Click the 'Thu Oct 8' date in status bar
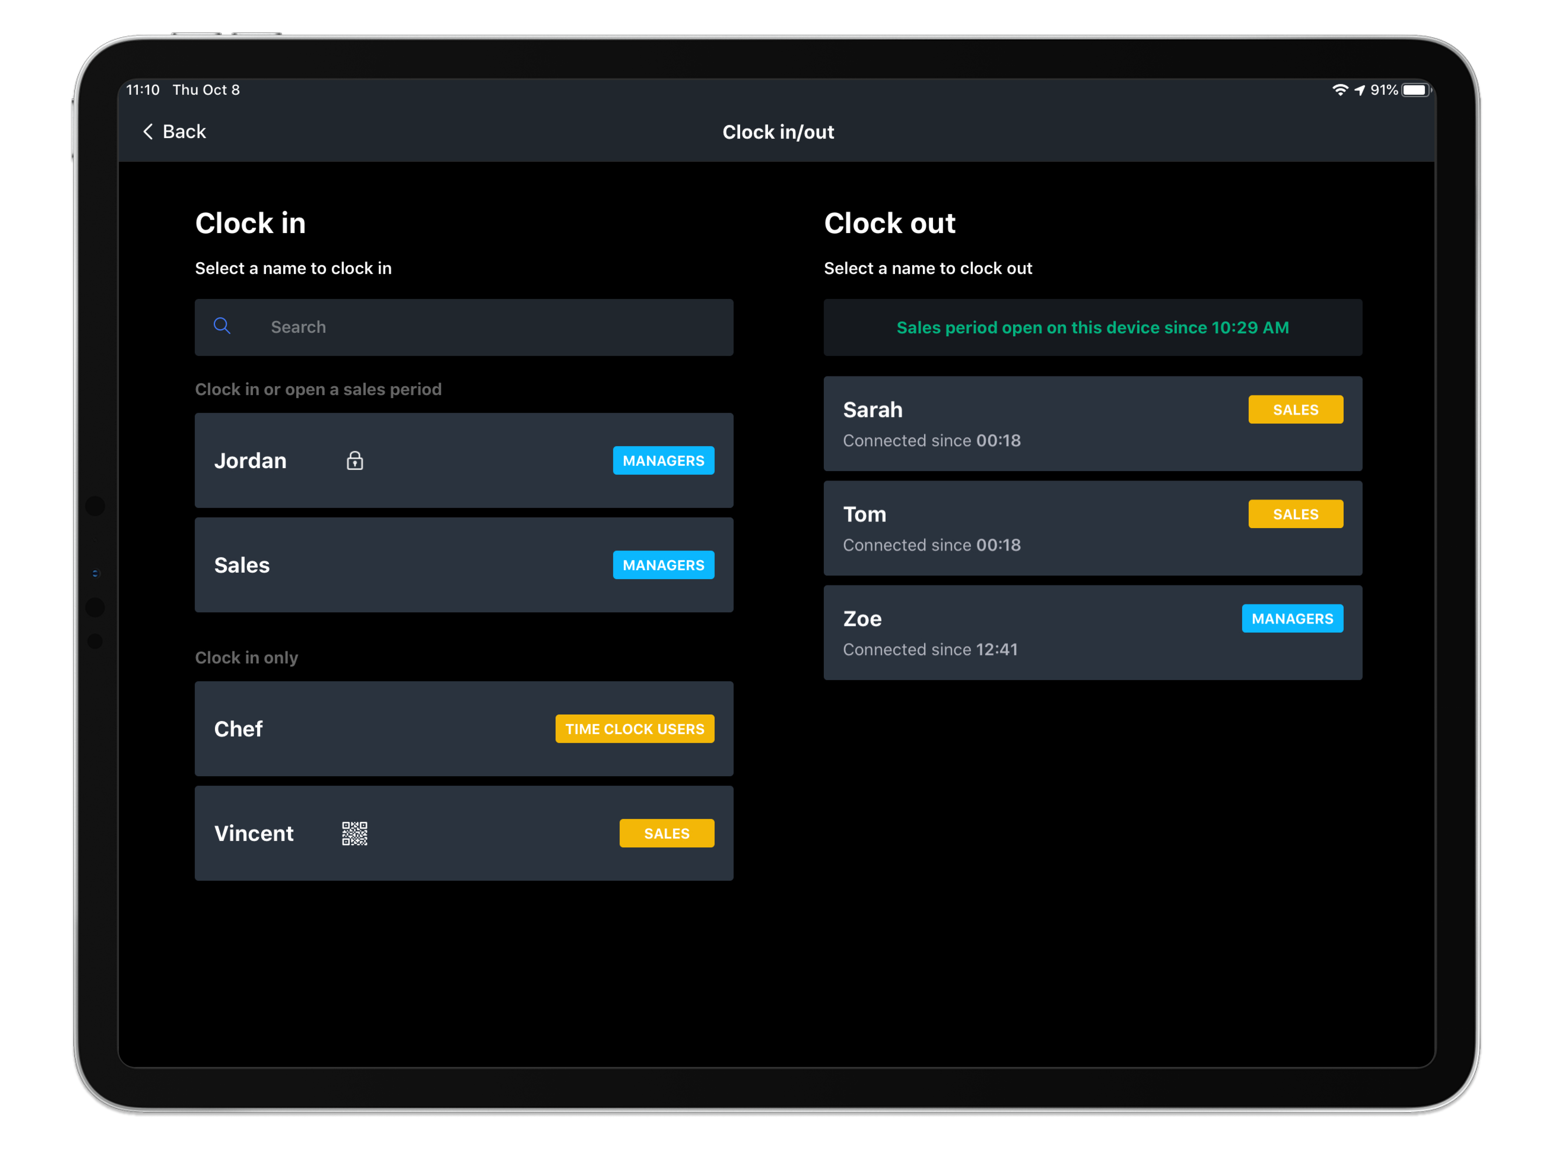 tap(206, 90)
